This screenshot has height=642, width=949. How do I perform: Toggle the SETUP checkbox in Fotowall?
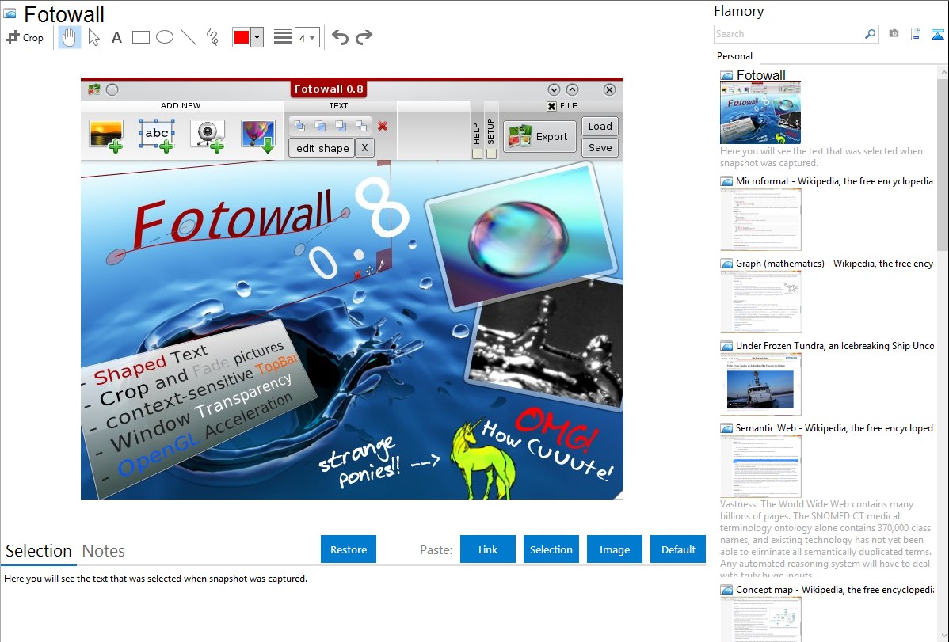point(491,154)
